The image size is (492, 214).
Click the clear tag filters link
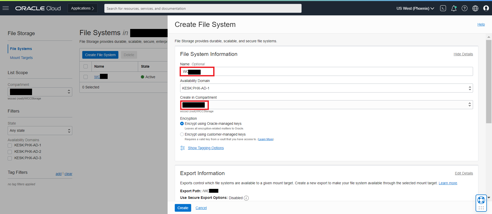(68, 174)
